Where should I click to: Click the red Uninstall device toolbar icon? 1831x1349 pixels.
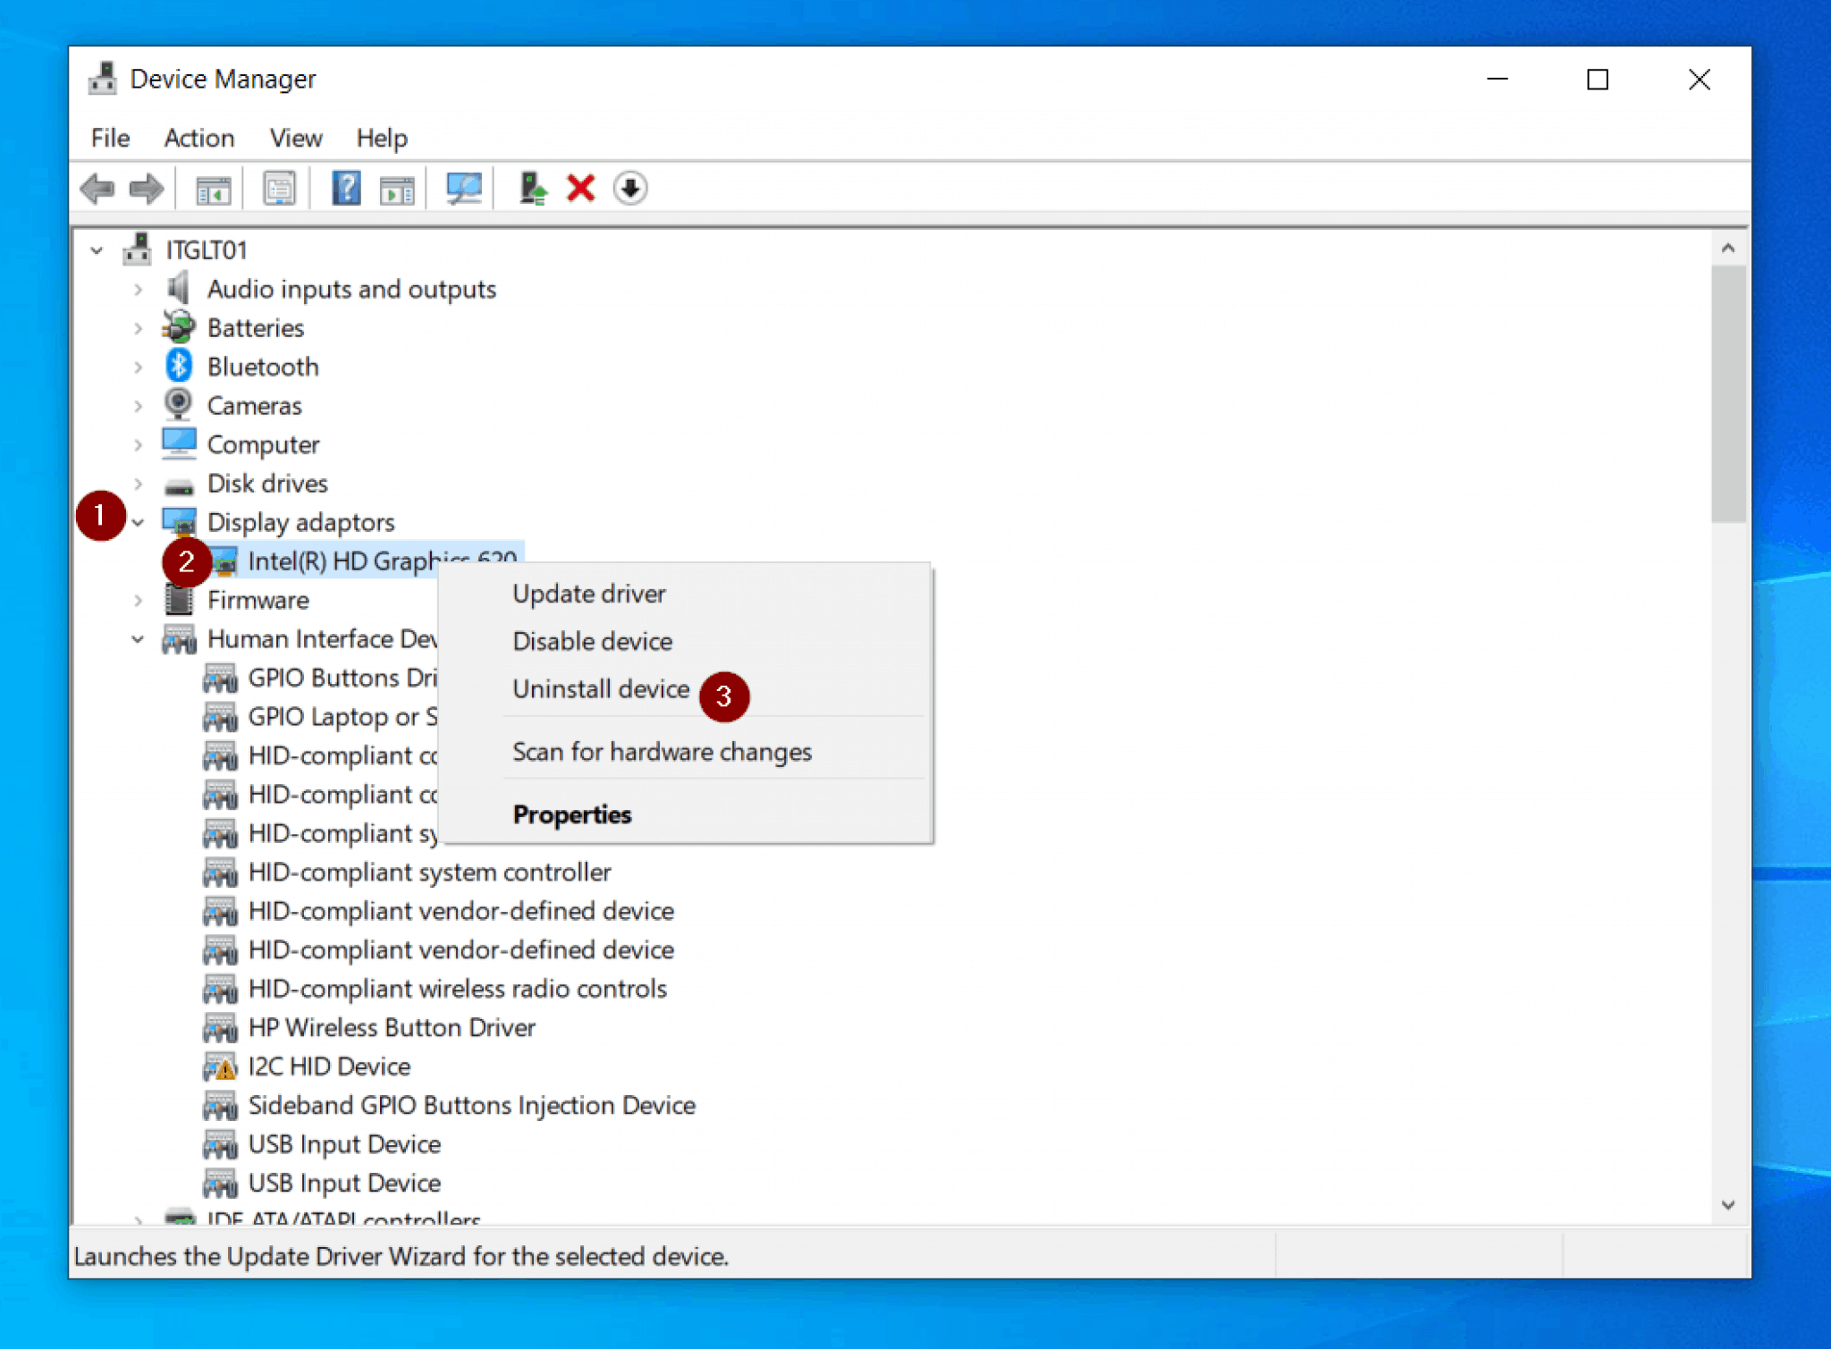tap(579, 187)
